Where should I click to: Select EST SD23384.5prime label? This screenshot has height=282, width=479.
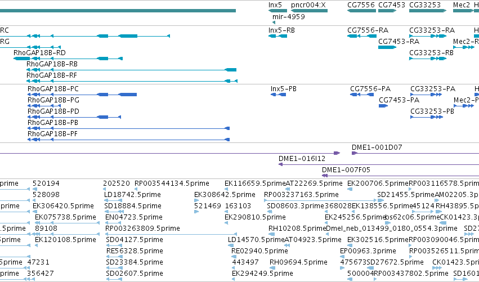coord(135,262)
